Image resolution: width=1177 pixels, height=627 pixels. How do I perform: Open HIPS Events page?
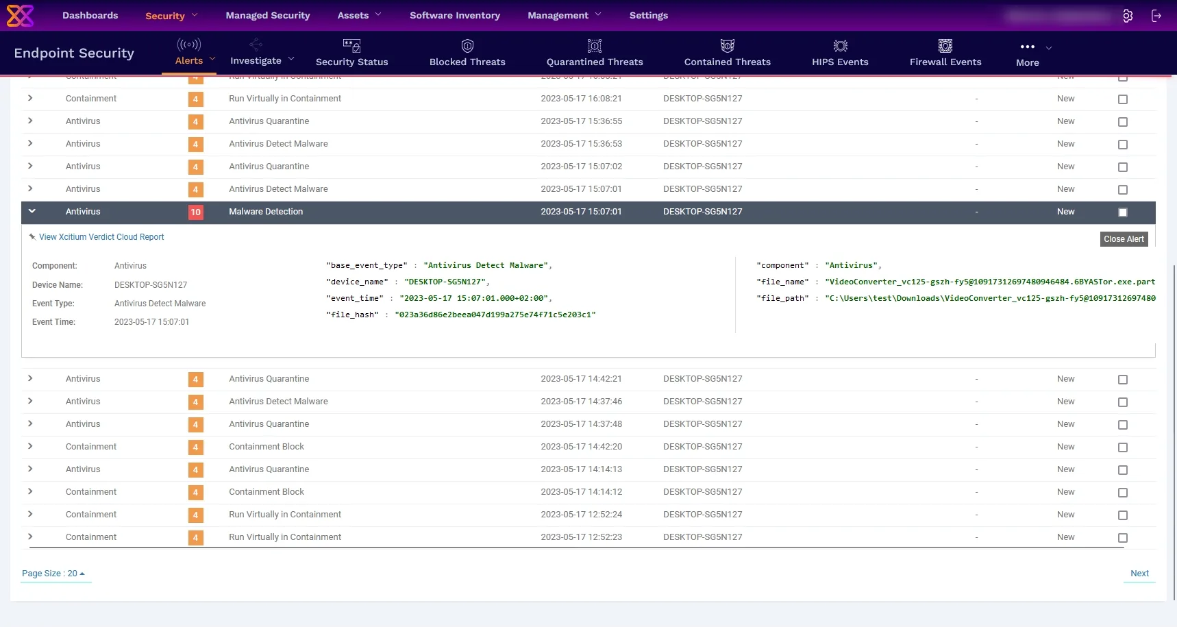click(x=840, y=53)
